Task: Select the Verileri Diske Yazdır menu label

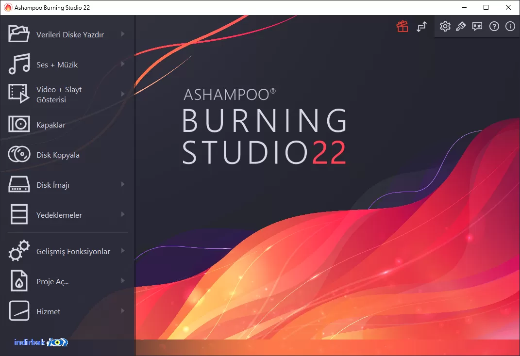Action: pyautogui.click(x=70, y=35)
